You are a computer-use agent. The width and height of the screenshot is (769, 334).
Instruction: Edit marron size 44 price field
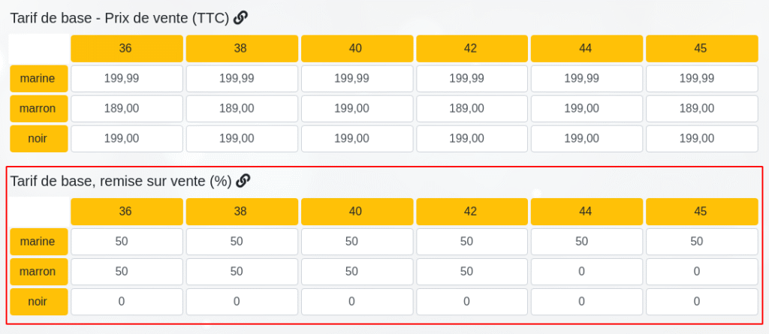point(587,108)
